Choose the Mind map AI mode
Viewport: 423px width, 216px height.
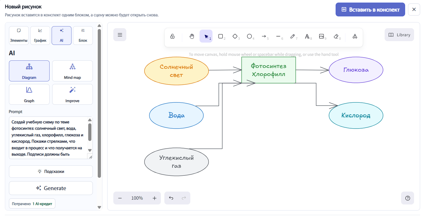(72, 71)
